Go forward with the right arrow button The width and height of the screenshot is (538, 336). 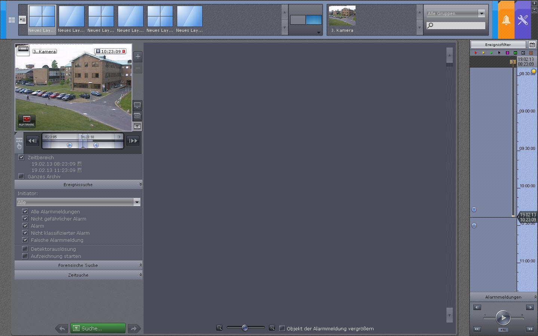point(134,329)
